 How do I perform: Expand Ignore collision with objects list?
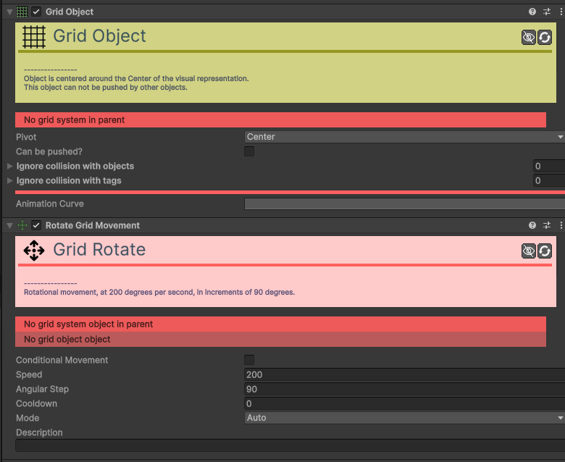(9, 167)
